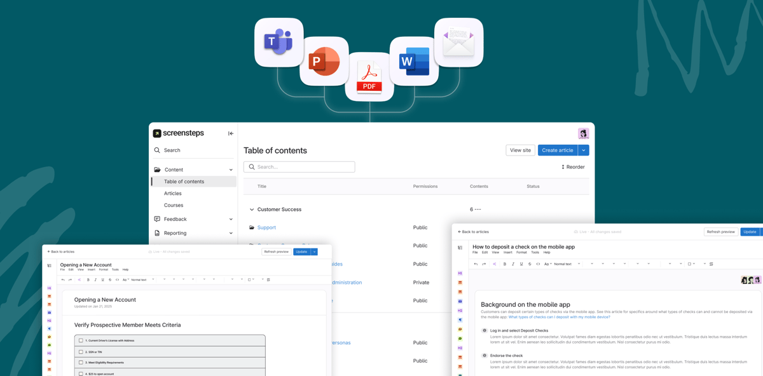The width and height of the screenshot is (763, 376).
Task: Click the PDF file icon tile
Action: [369, 77]
